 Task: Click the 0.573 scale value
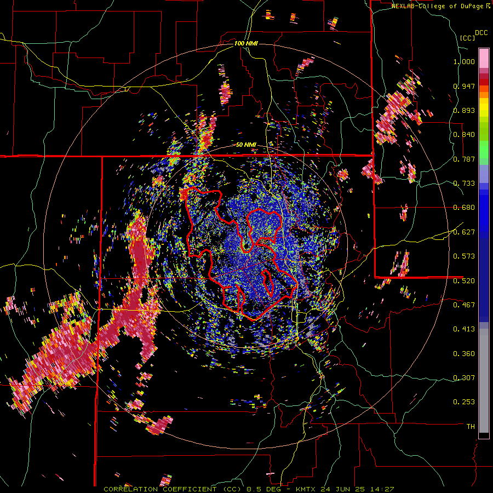[x=464, y=256]
